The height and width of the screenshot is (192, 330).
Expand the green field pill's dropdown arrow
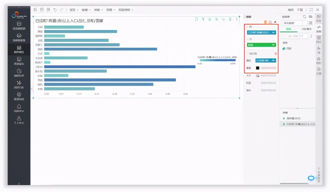(x=273, y=45)
